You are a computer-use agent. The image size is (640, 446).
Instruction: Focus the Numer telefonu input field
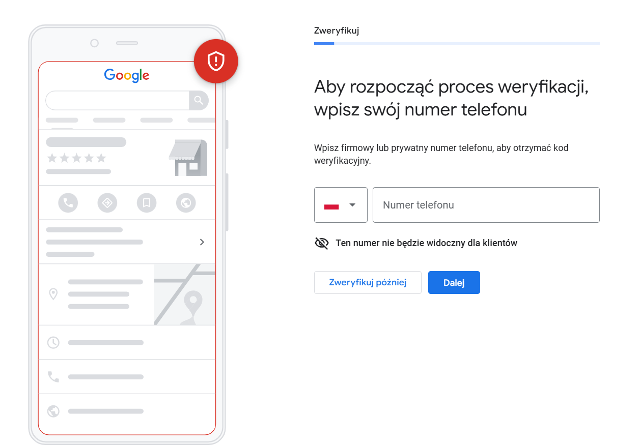486,205
